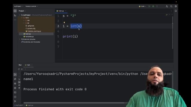
Task: Open the Problems tool window icon
Action: [x=15, y=97]
